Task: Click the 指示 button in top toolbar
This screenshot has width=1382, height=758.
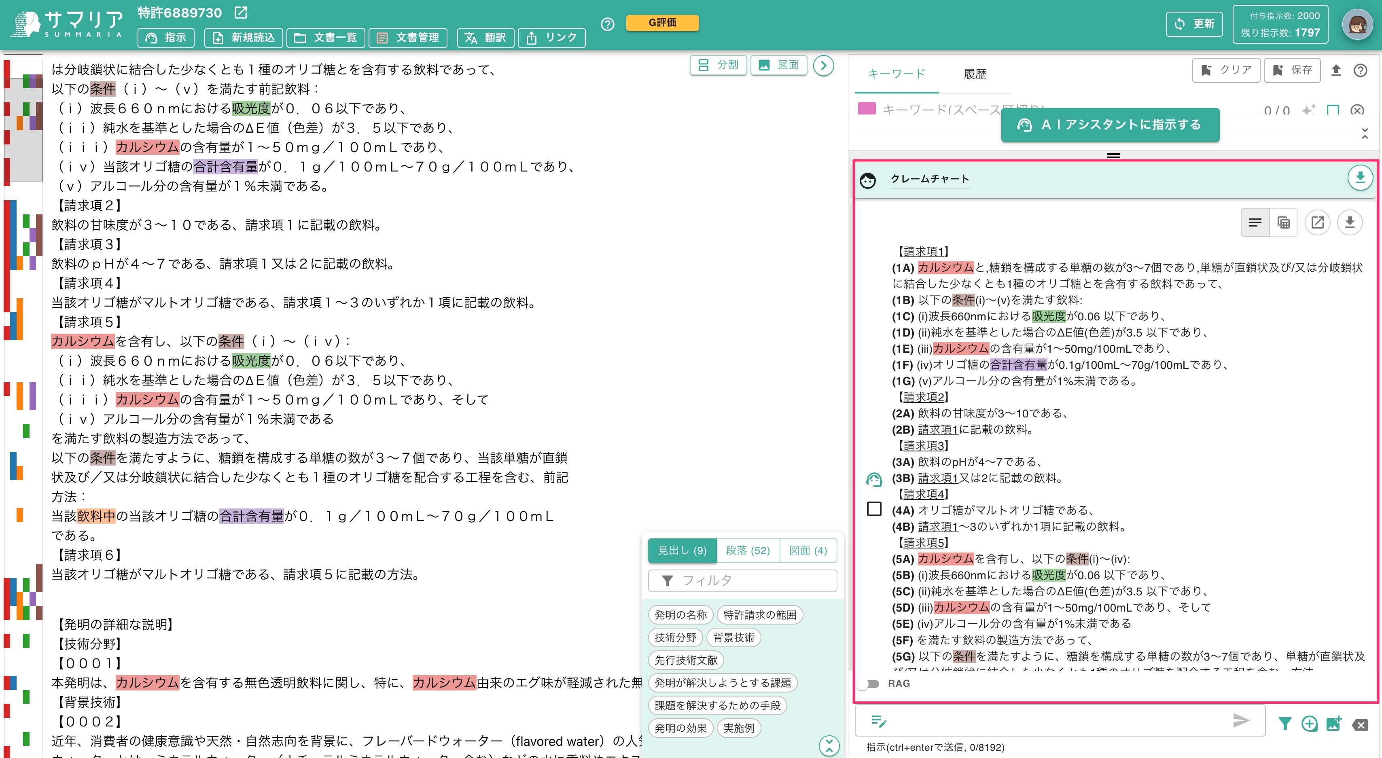Action: (x=166, y=38)
